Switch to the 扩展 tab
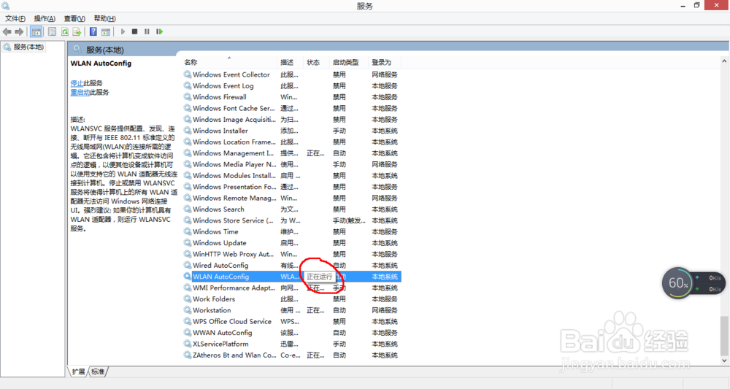The image size is (730, 389). pyautogui.click(x=78, y=371)
